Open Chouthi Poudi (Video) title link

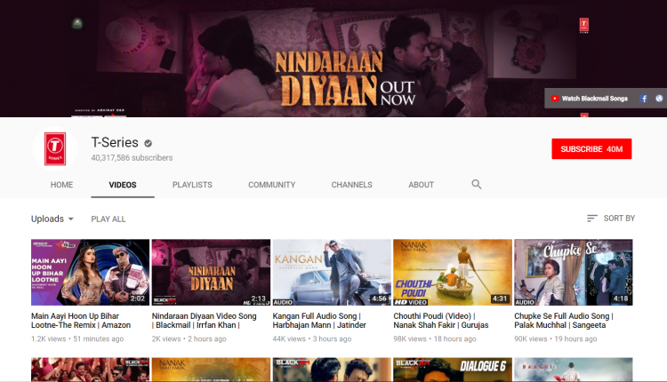(441, 321)
